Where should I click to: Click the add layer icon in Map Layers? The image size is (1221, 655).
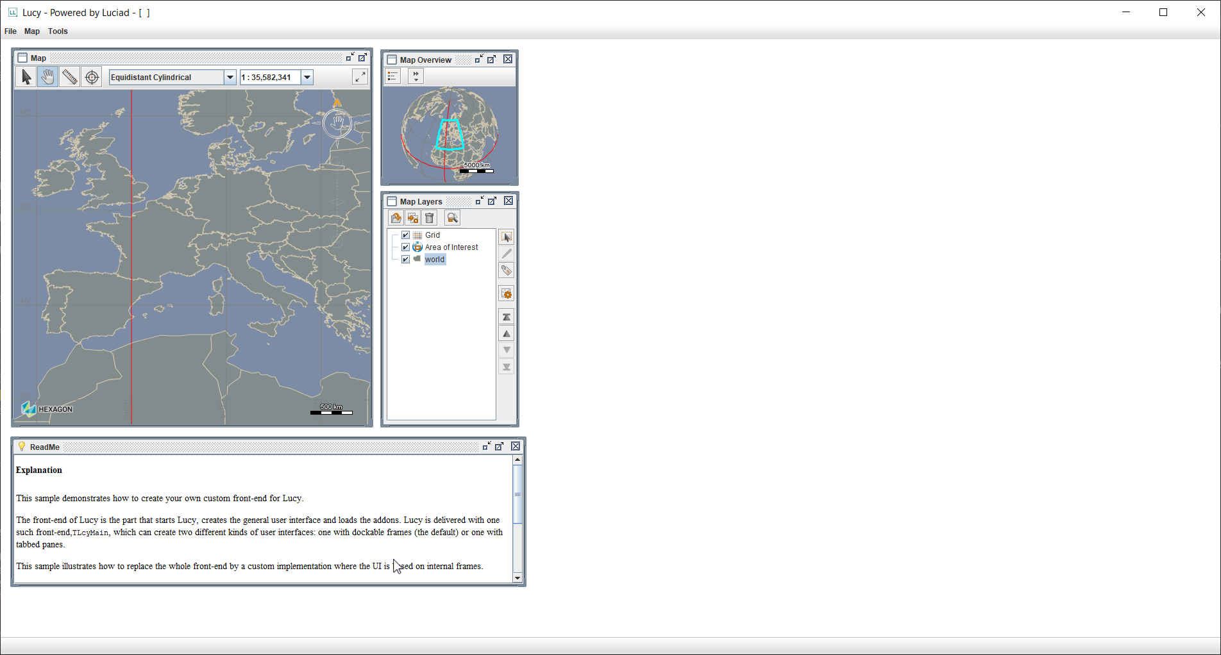413,218
